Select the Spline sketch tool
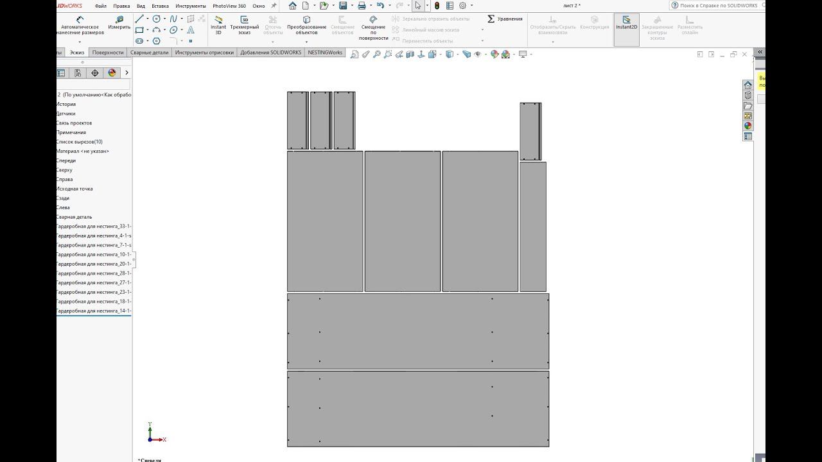Screen dimensions: 822x462 point(173,19)
